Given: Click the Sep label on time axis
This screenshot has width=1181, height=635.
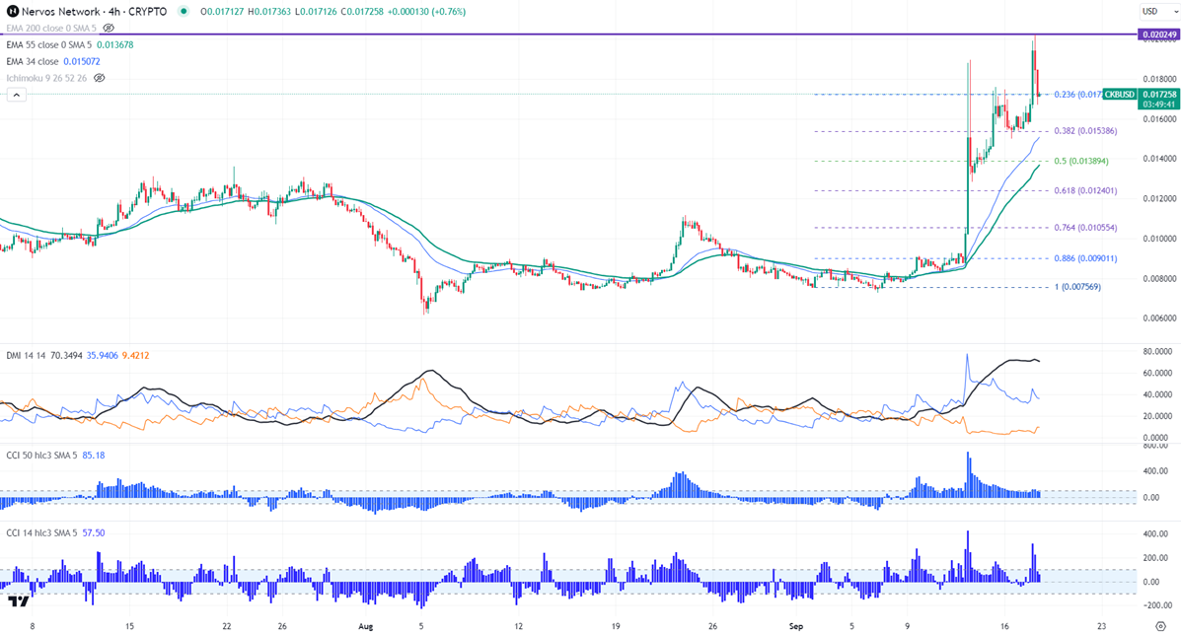Looking at the screenshot, I should (x=796, y=626).
